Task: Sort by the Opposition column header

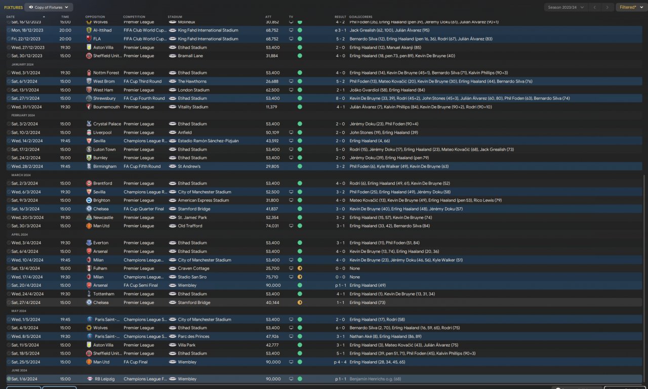Action: pyautogui.click(x=95, y=17)
